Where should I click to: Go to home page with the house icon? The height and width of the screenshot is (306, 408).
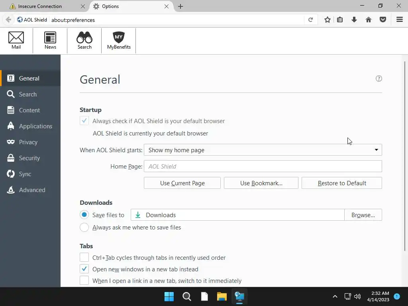point(369,20)
